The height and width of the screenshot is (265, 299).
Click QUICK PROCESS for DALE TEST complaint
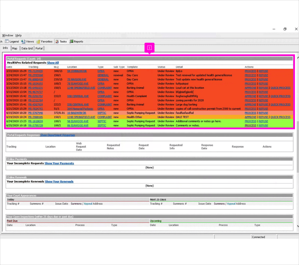point(280,117)
